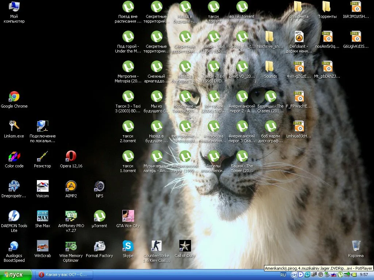Click the RU language indicator in the taskbar

[x=283, y=275]
